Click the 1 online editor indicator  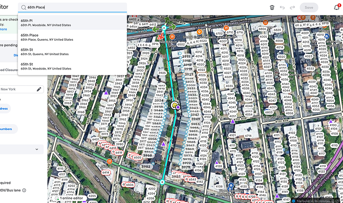(69, 198)
